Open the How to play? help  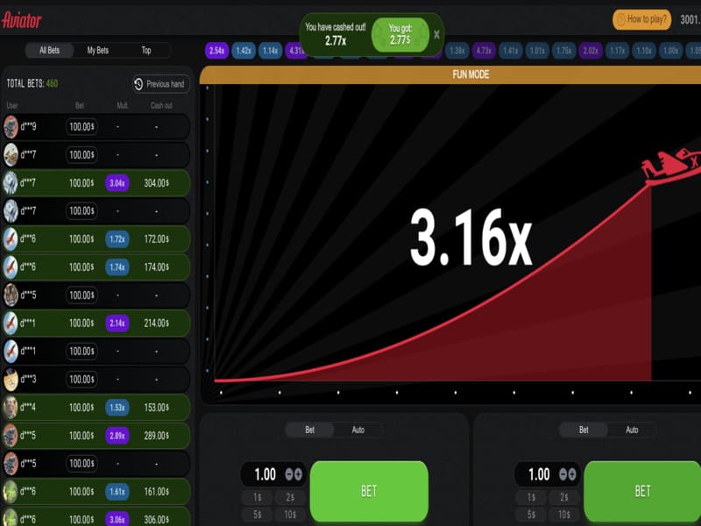[x=641, y=19]
